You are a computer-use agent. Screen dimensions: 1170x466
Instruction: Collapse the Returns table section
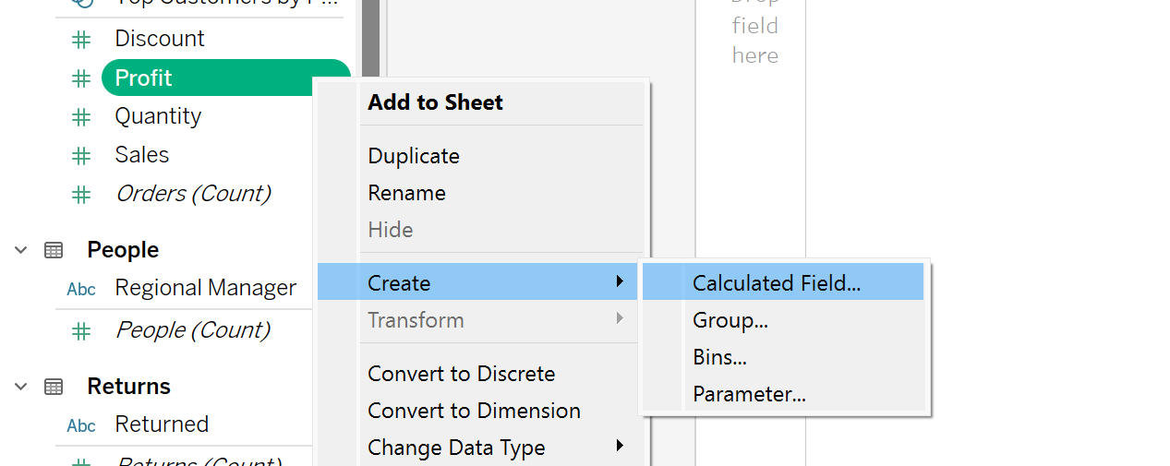pyautogui.click(x=21, y=387)
